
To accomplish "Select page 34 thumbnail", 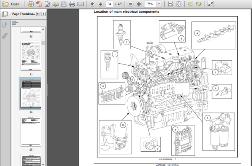I will pos(30,94).
